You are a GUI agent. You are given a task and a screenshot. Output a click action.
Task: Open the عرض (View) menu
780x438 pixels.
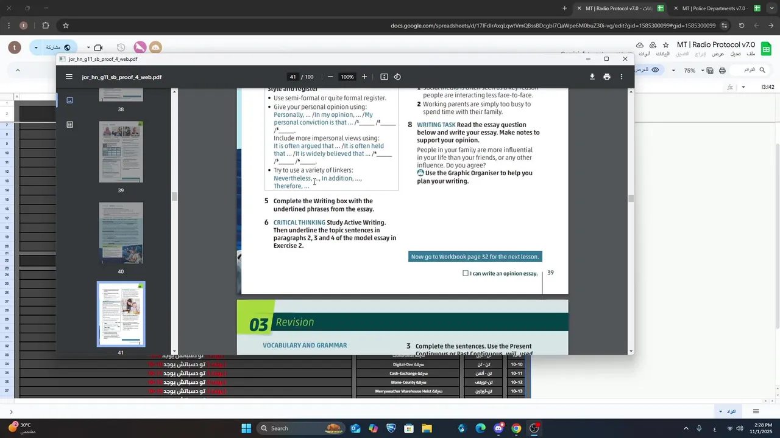point(718,54)
